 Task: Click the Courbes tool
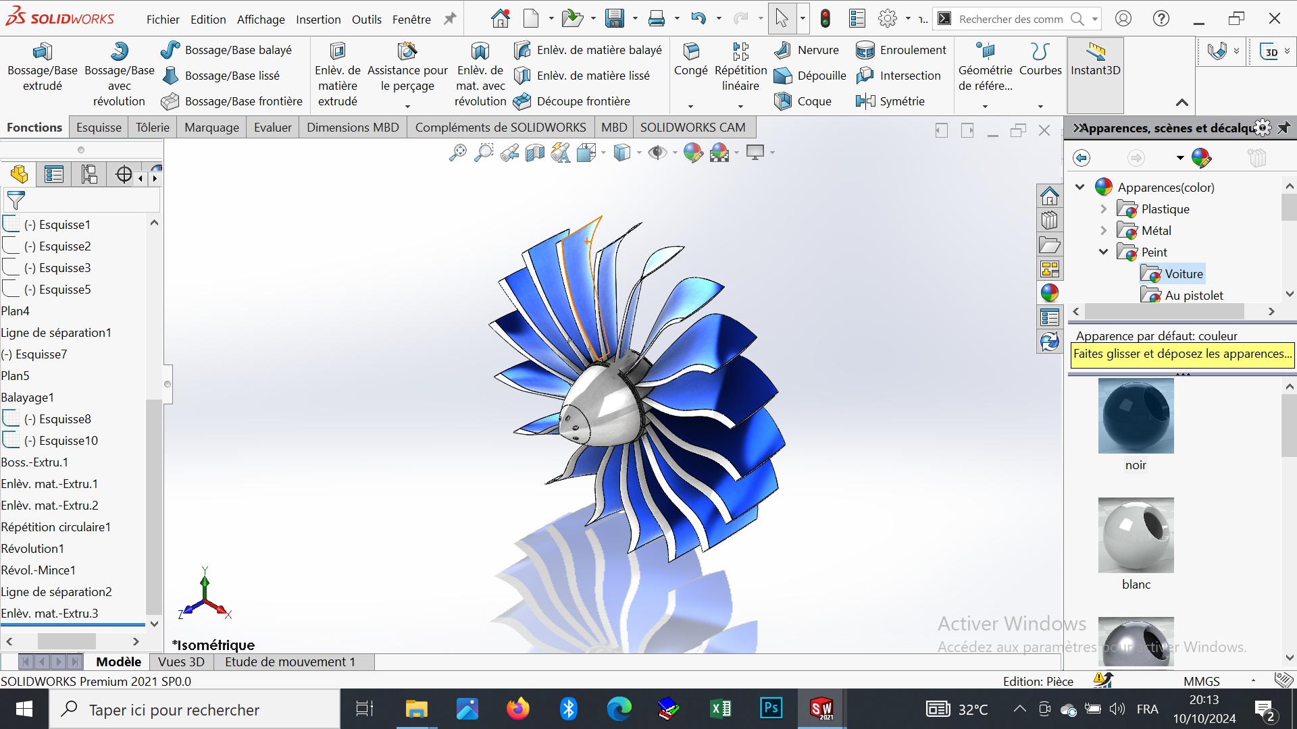click(1040, 59)
